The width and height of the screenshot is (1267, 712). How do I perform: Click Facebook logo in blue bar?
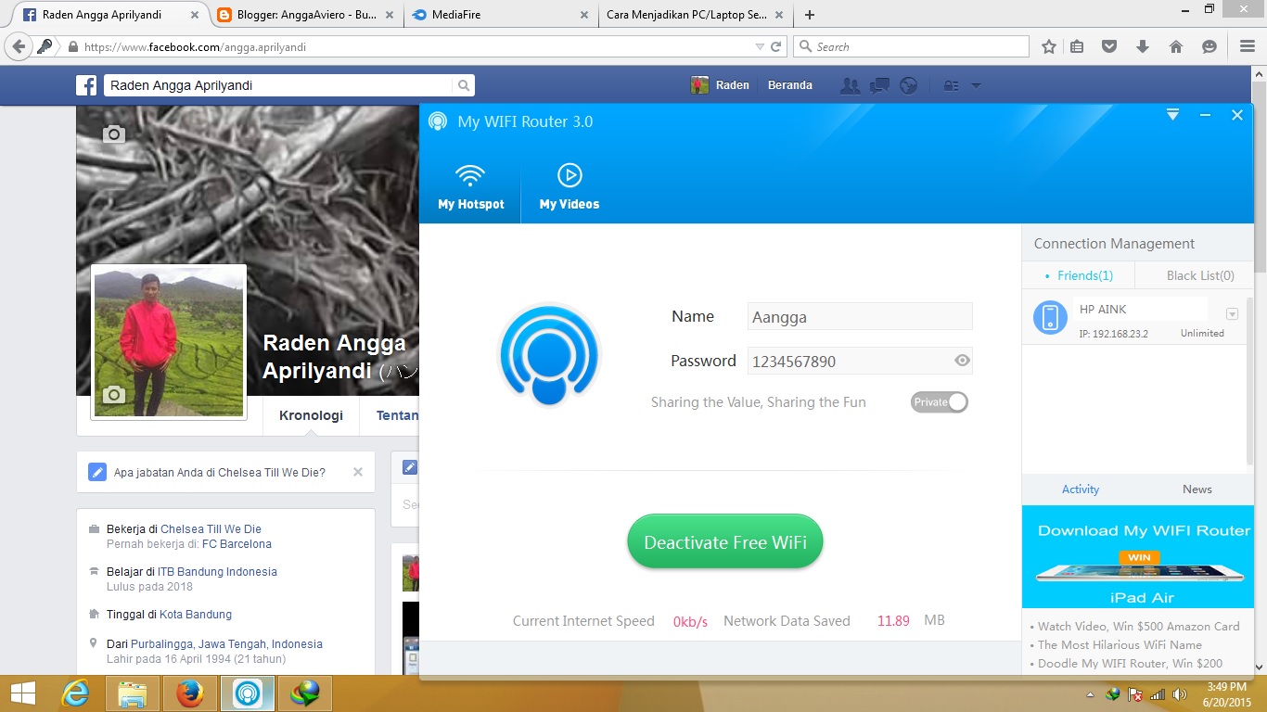(86, 85)
